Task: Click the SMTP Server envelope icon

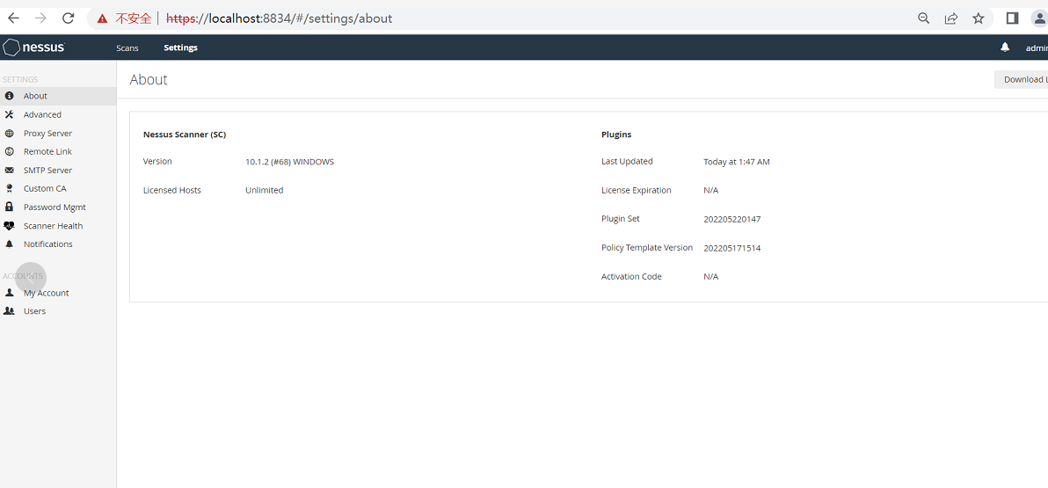Action: click(x=10, y=171)
